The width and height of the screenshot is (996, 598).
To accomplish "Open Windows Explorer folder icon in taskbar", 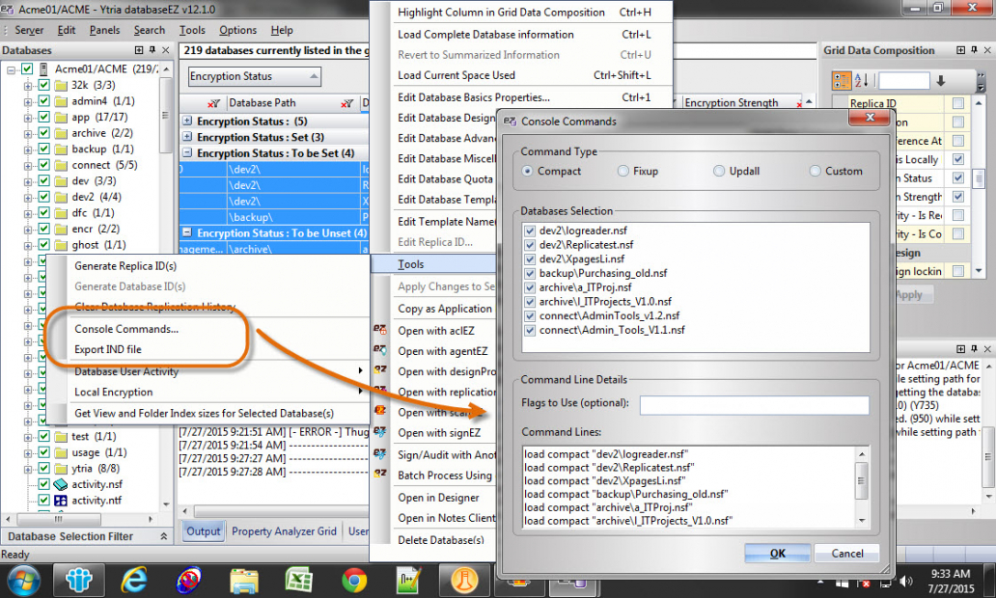I will pos(244,581).
